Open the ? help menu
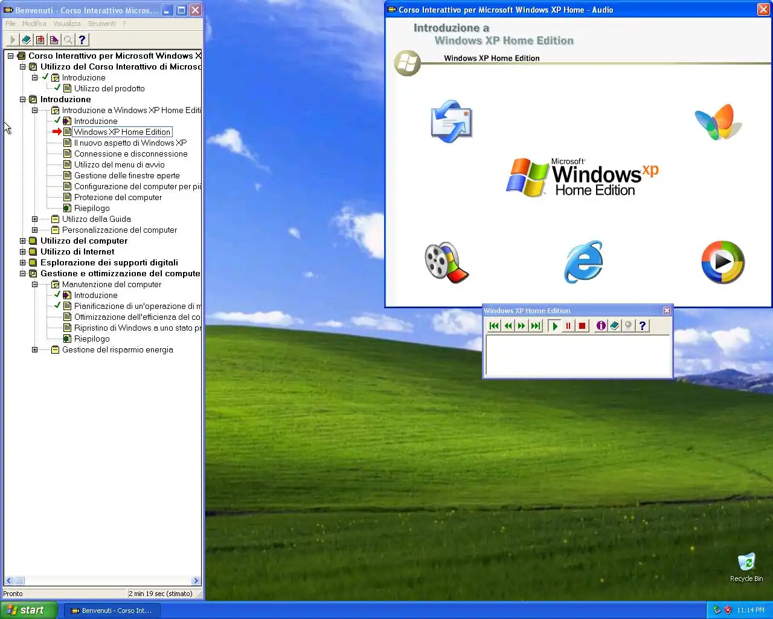Image resolution: width=773 pixels, height=619 pixels. [x=124, y=24]
